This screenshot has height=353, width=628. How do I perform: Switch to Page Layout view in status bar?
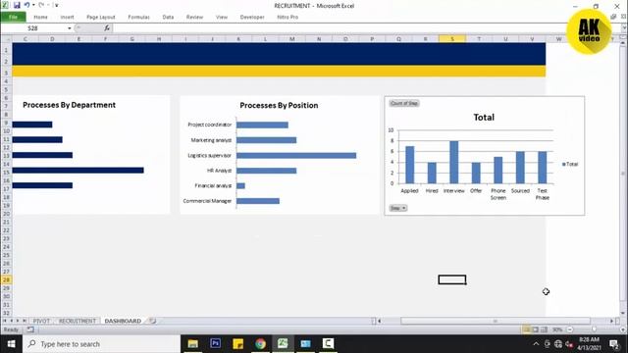[x=536, y=329]
